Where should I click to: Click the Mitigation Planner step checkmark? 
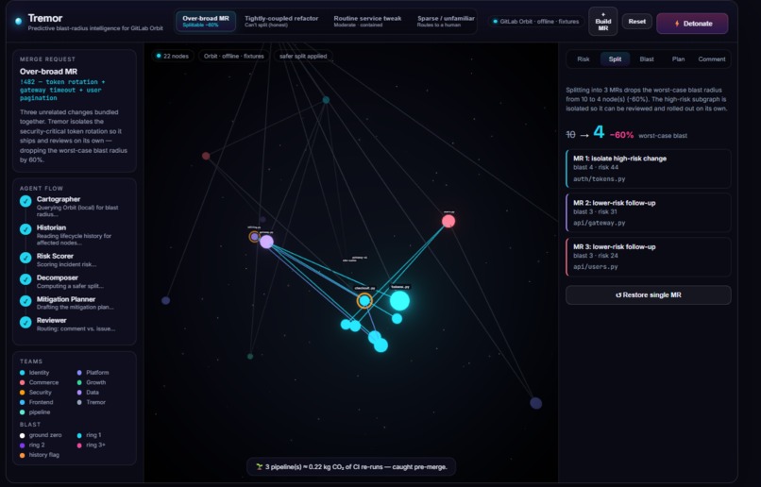point(25,301)
